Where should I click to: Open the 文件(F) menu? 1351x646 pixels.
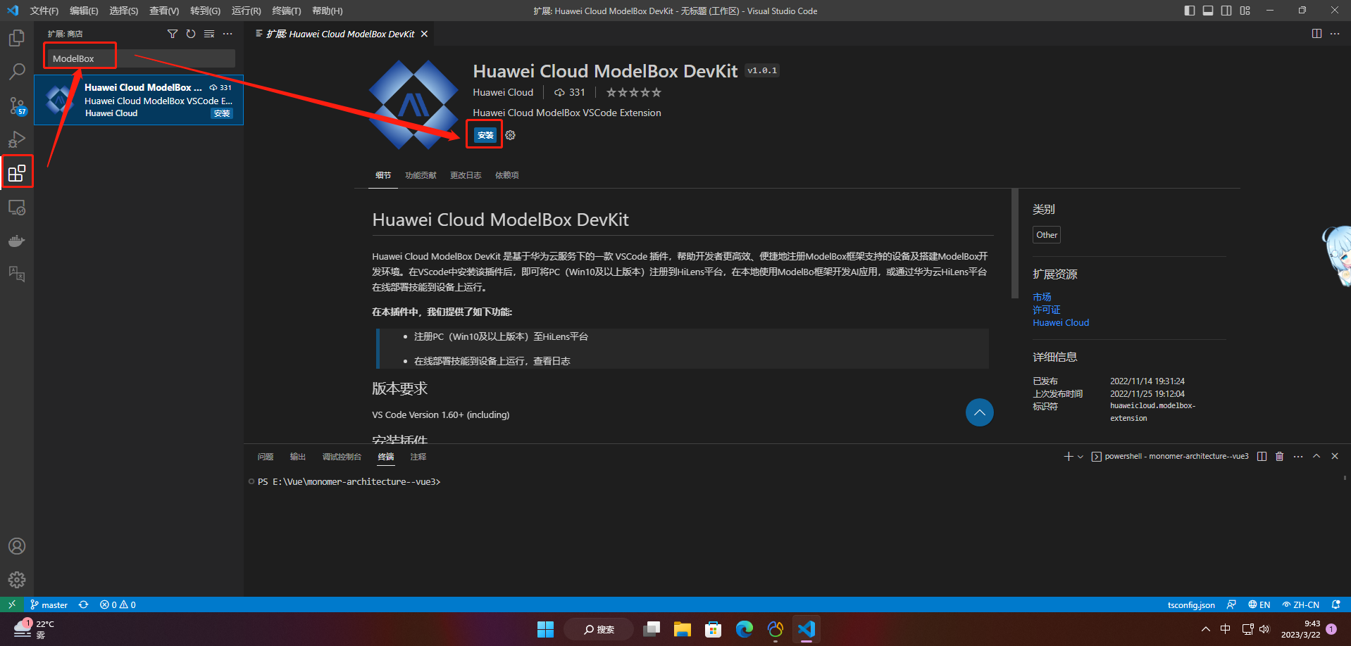[x=44, y=11]
